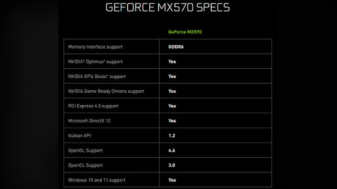Screen dimensions: 337x189
Task: Click NVIDIA Game Ready Drivers support label
Action: (106, 91)
